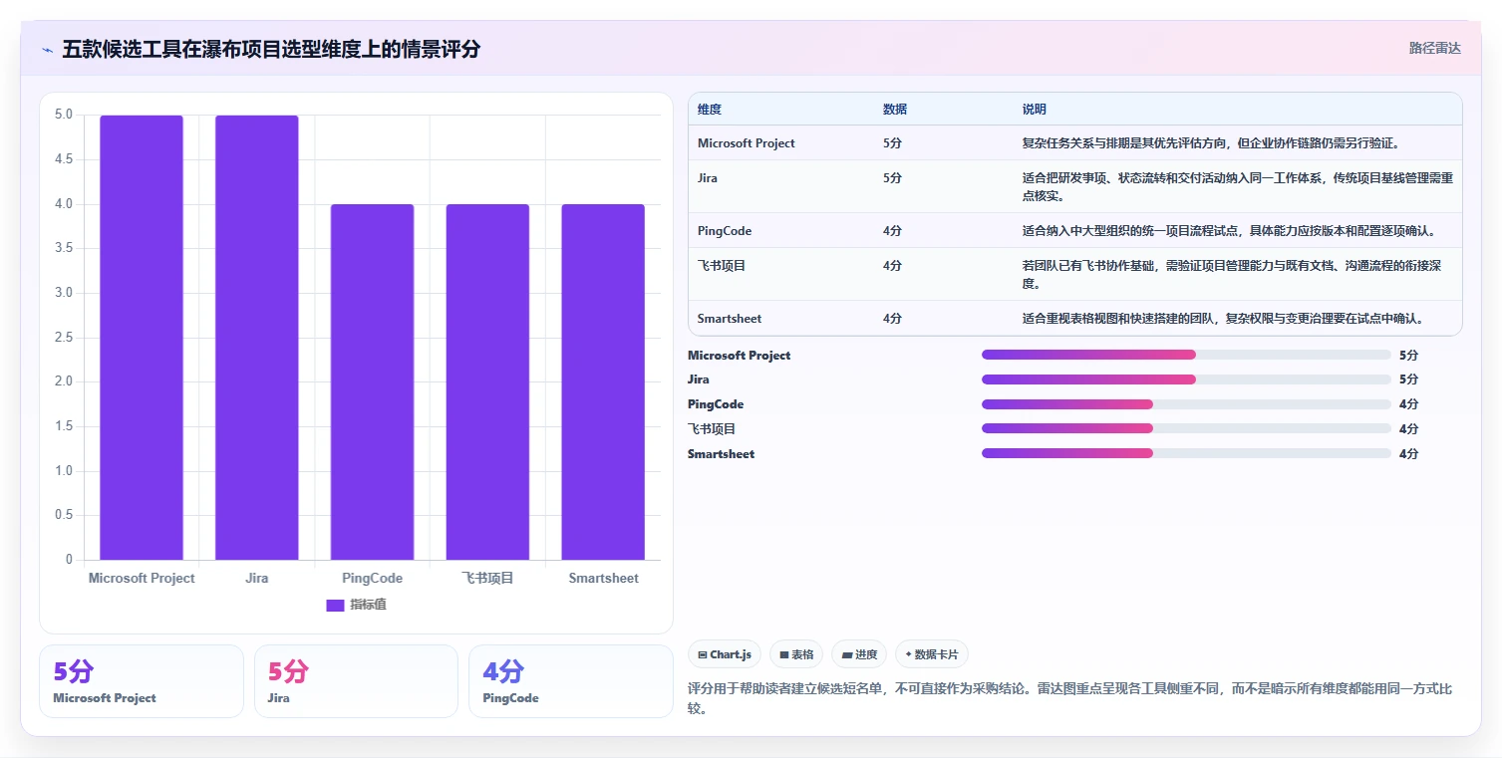Click the 数据 column header

click(895, 110)
